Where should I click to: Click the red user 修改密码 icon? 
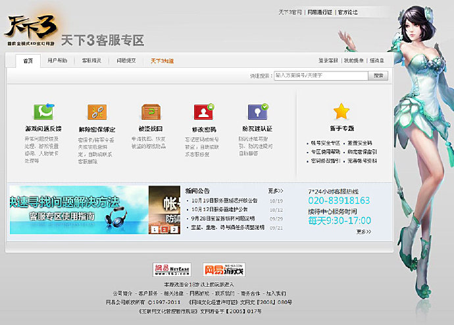204,112
